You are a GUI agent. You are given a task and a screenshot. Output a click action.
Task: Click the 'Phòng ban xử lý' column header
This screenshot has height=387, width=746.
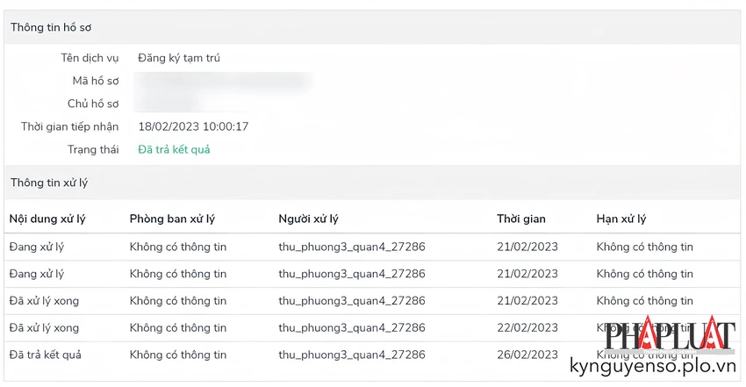[172, 219]
